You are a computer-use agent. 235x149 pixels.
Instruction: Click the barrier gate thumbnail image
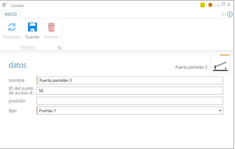click(x=220, y=65)
